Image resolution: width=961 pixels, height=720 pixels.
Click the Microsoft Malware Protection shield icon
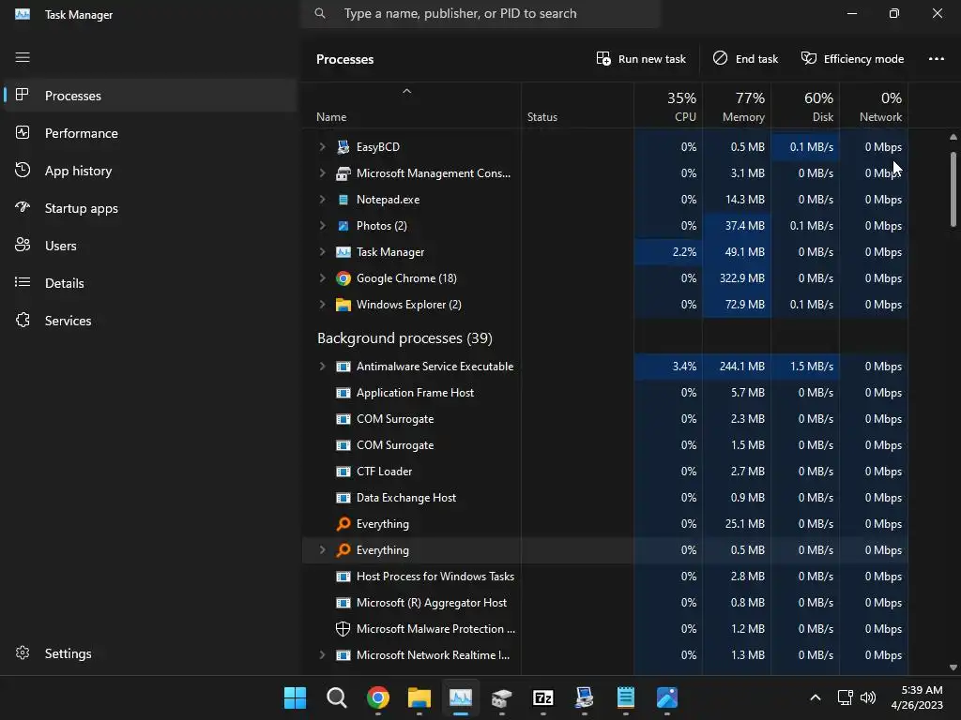[x=343, y=629]
